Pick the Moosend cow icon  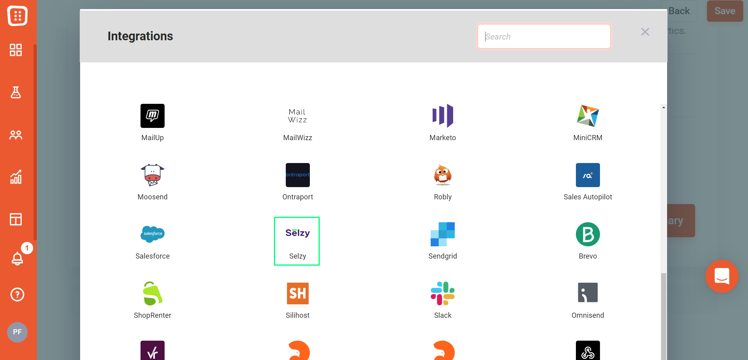pos(152,175)
